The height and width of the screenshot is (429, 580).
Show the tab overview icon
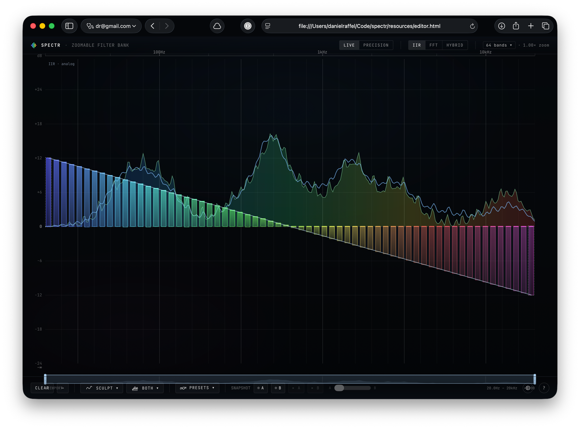point(545,26)
